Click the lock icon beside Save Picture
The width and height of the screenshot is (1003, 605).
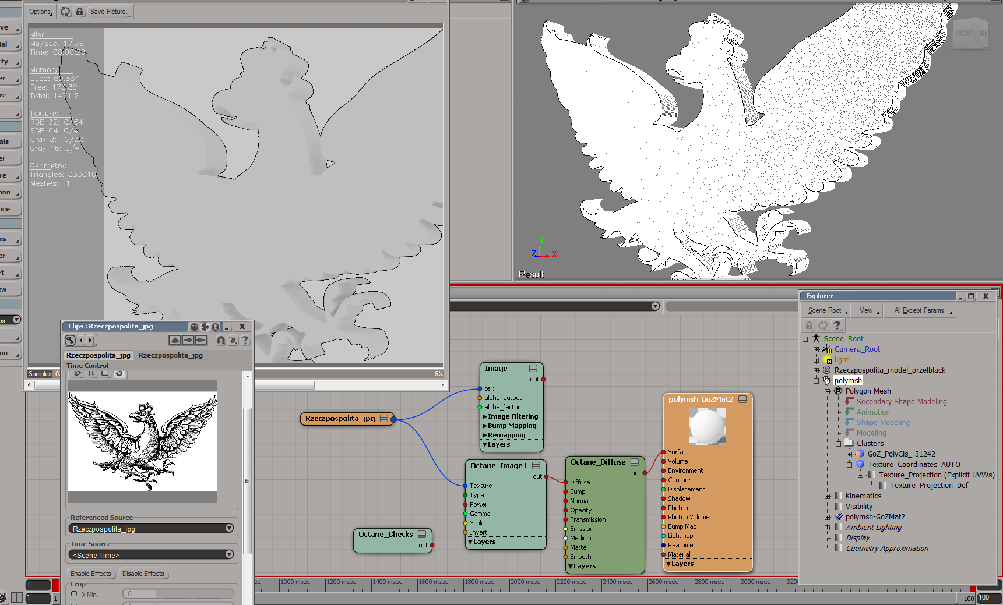coord(80,12)
